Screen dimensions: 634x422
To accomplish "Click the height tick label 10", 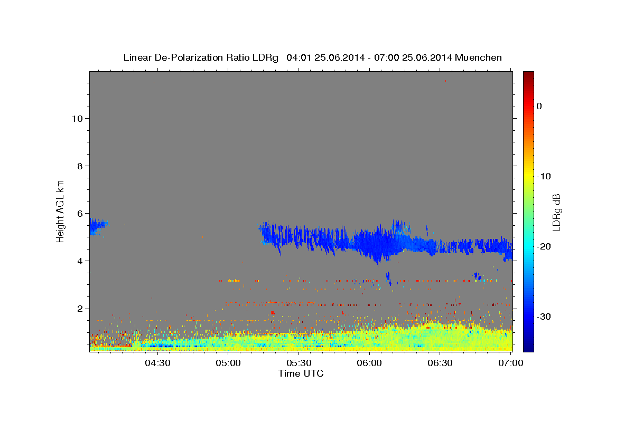I will tap(78, 119).
